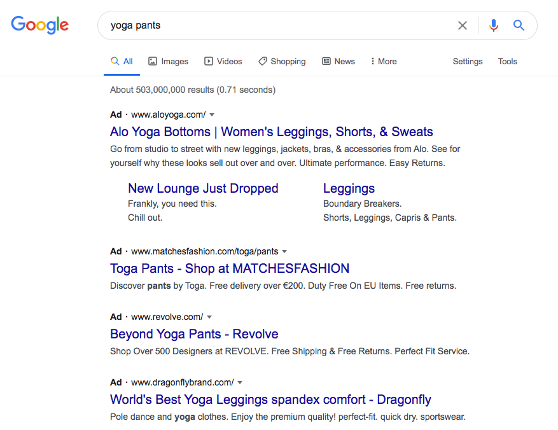Open the Videos tab
This screenshot has width=558, height=430.
click(223, 61)
